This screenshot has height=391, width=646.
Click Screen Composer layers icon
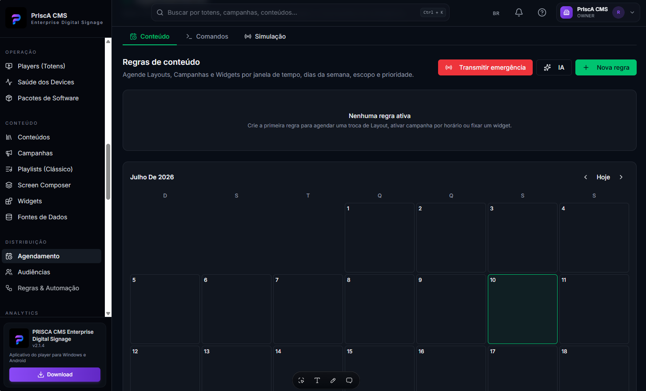point(9,185)
